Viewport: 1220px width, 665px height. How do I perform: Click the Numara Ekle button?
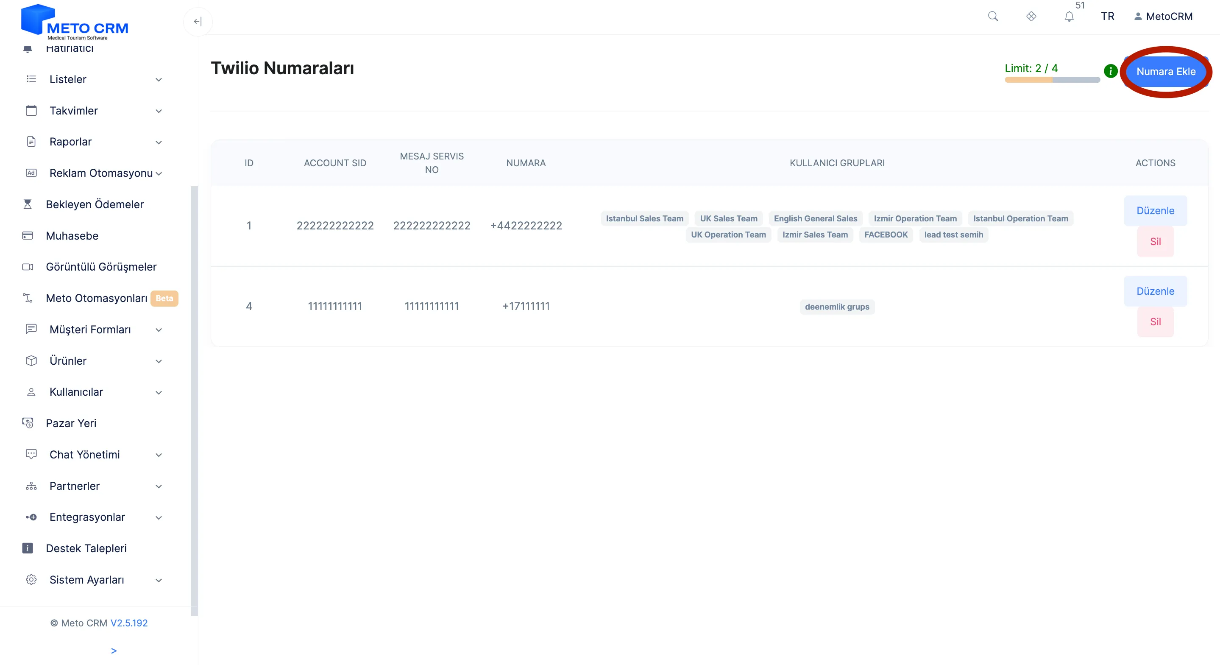(1166, 72)
